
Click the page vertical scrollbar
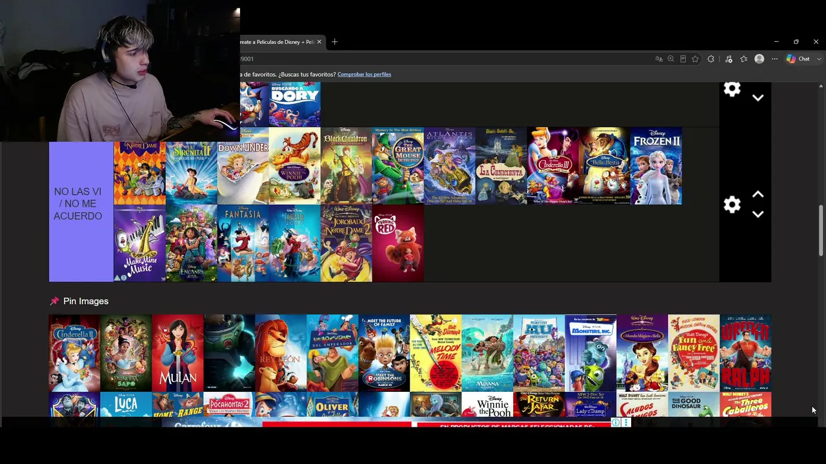pyautogui.click(x=821, y=231)
